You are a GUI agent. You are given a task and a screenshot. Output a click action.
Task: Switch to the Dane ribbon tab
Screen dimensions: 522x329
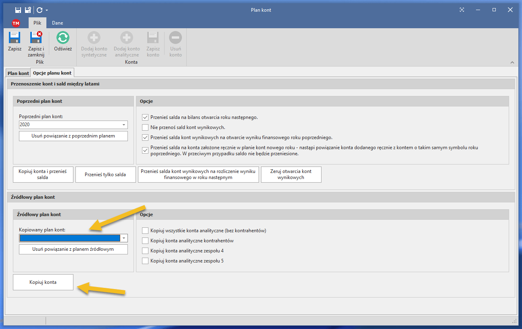click(x=57, y=23)
